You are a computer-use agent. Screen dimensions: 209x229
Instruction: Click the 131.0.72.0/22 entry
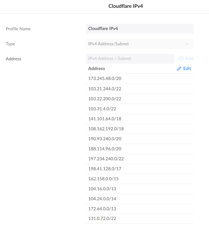tap(102, 219)
